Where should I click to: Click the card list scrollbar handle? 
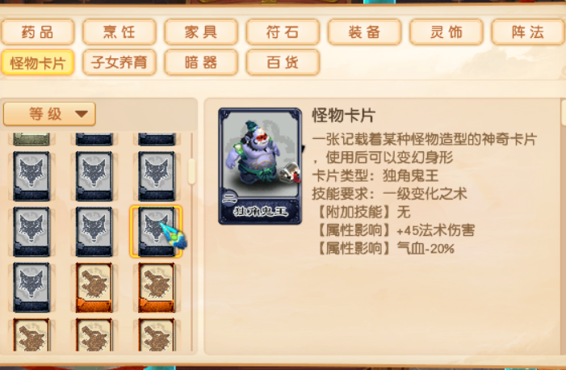[191, 171]
